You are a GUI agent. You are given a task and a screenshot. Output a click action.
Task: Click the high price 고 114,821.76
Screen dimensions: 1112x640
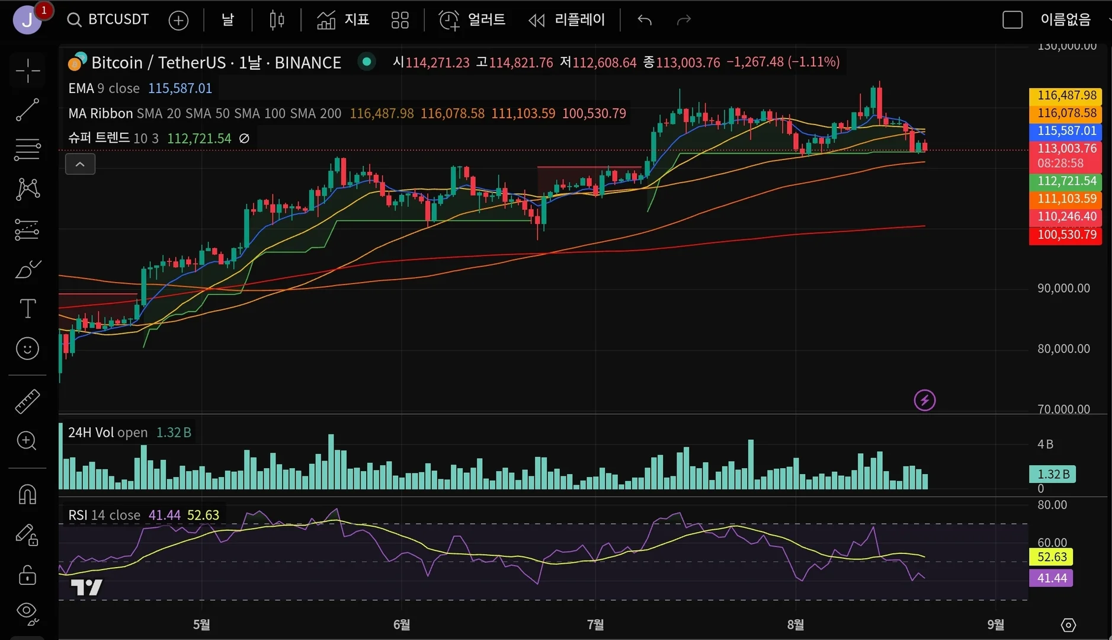515,62
